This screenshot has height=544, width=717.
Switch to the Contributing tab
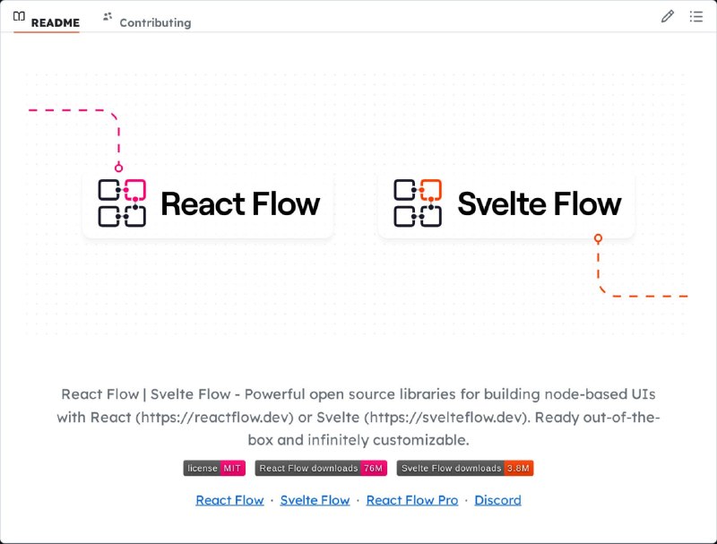coord(147,22)
